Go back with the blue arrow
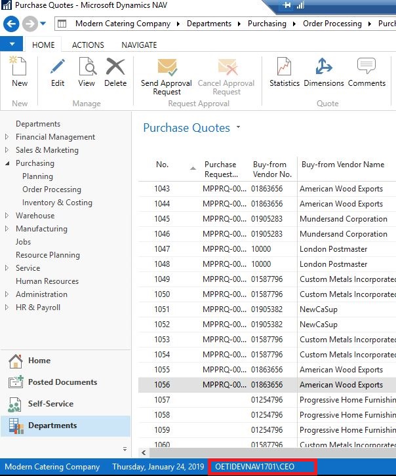The width and height of the screenshot is (396, 476). tap(11, 24)
